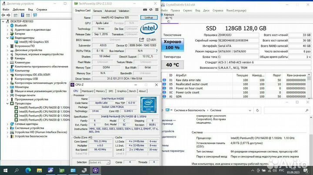Viewport: 313px width, 175px height.
Task: Open File Explorer from the taskbar
Action: pyautogui.click(x=39, y=170)
